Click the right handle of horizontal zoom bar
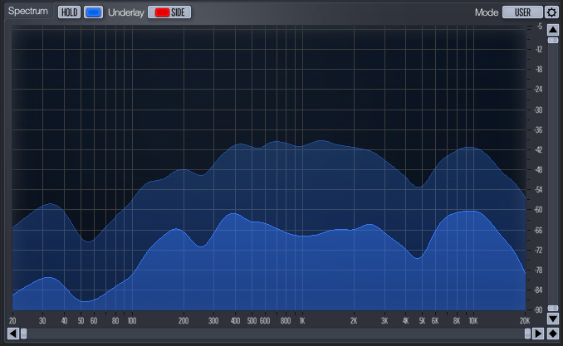The height and width of the screenshot is (346, 563). click(527, 334)
